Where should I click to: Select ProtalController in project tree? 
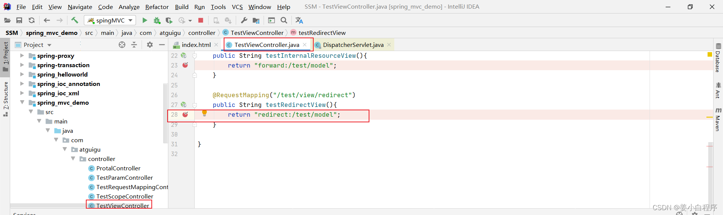click(118, 168)
